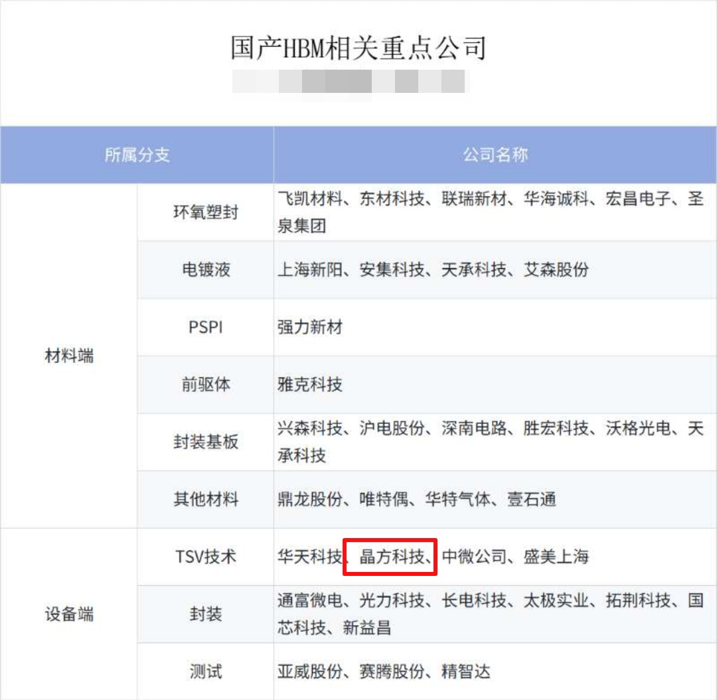
Task: Click the PSPI branch cell
Action: (206, 327)
